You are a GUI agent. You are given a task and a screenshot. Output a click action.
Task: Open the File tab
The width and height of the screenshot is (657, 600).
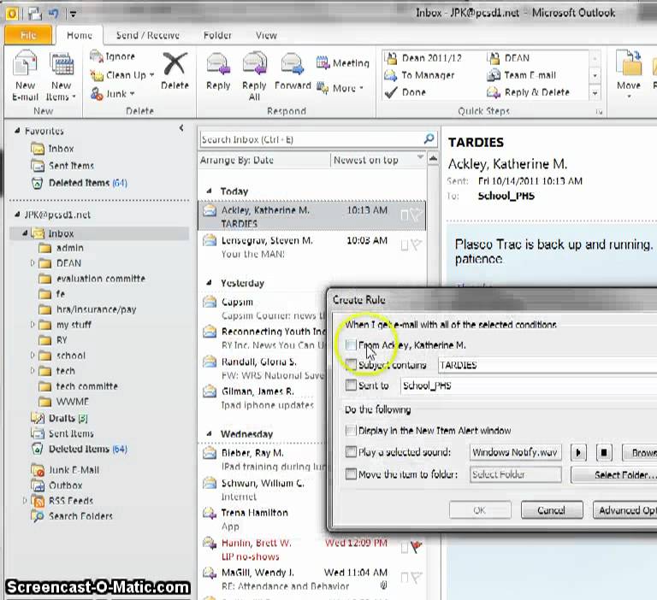click(28, 35)
